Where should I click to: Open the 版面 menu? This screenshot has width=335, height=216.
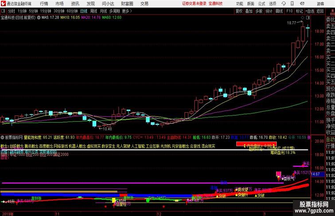tap(251, 4)
